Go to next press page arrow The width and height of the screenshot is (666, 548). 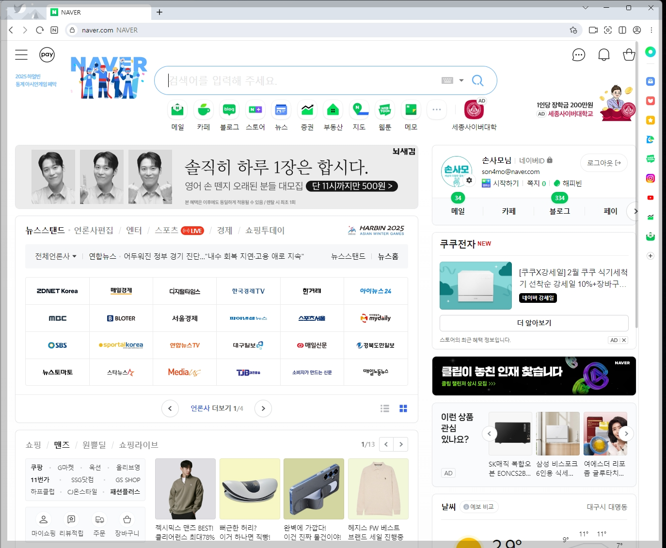[x=263, y=408]
